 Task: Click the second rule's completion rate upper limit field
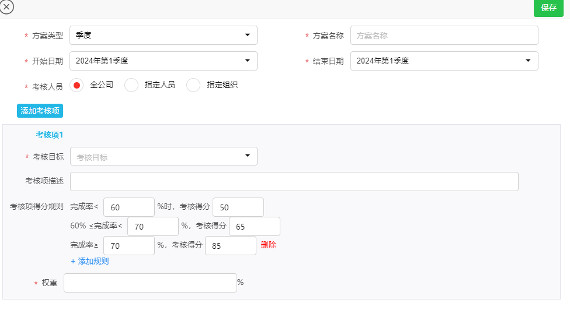click(x=152, y=227)
